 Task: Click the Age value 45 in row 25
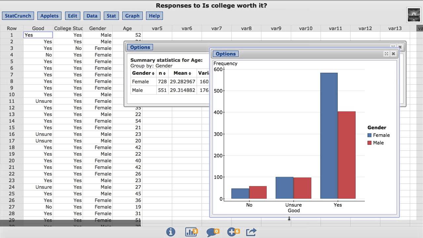138,194
